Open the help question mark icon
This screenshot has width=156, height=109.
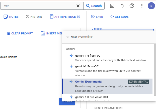132,6
